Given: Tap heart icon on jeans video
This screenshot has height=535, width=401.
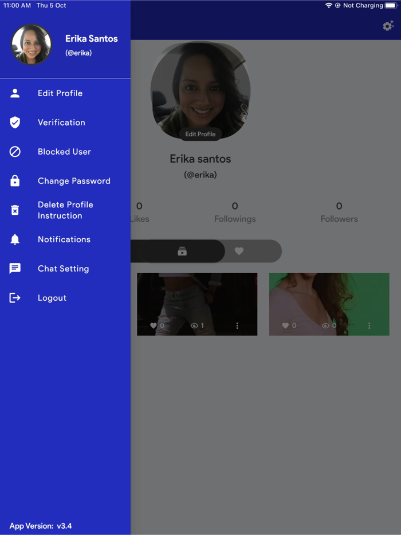Looking at the screenshot, I should 154,325.
